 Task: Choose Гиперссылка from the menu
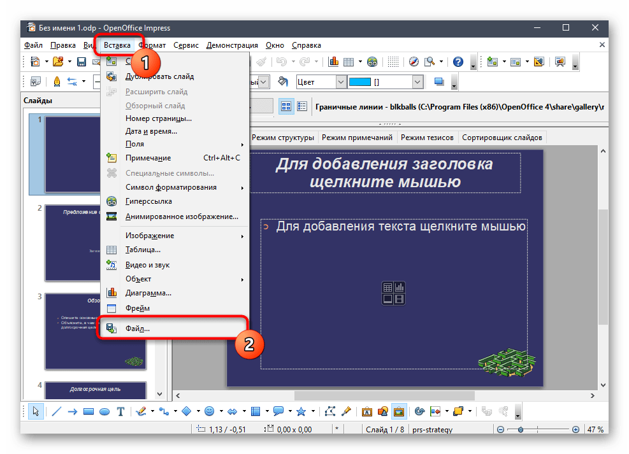tap(175, 201)
